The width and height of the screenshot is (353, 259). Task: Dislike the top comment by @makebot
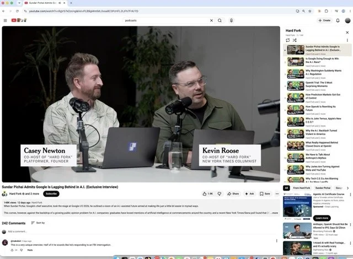pos(22,250)
